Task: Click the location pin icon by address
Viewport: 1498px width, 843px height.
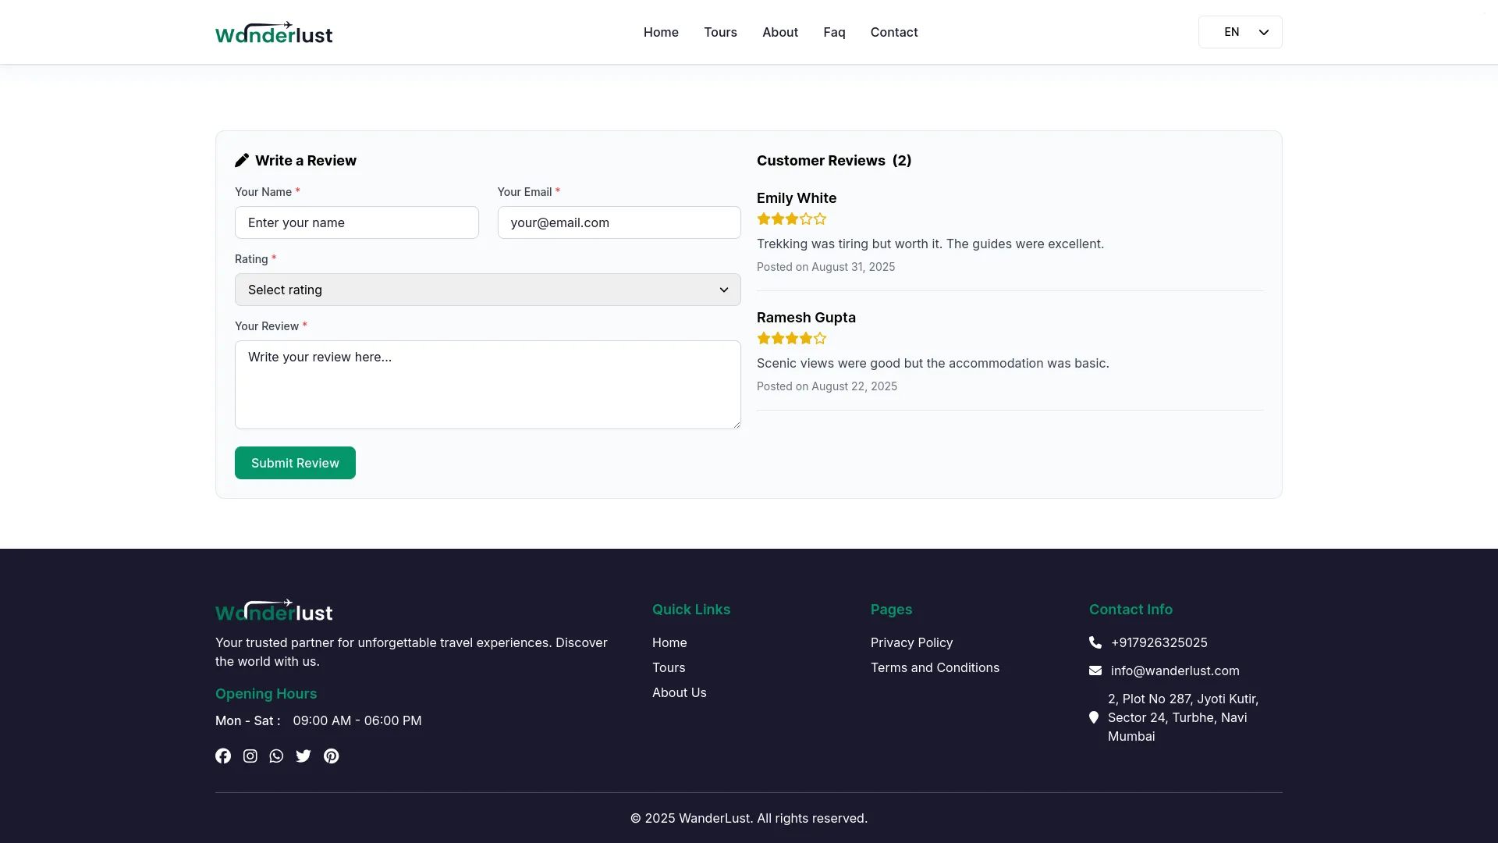Action: tap(1094, 717)
